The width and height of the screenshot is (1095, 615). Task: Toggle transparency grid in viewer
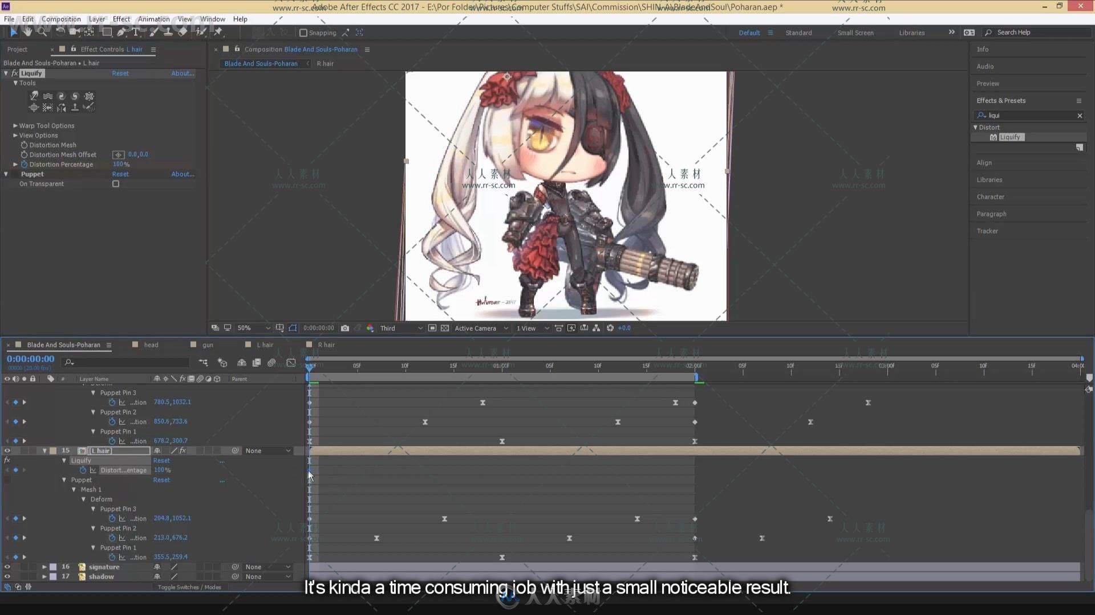(x=445, y=328)
